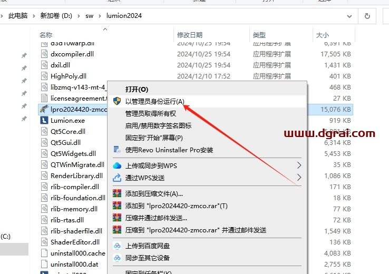The height and width of the screenshot is (274, 389).
Task: Click the sw folder breadcrumb
Action: click(x=89, y=16)
